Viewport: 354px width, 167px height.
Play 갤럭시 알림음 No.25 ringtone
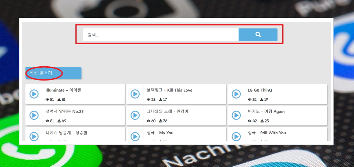coord(34,115)
